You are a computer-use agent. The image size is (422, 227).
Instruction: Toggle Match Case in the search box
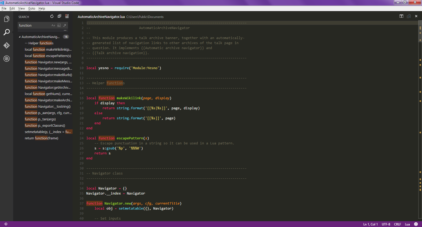pyautogui.click(x=53, y=25)
